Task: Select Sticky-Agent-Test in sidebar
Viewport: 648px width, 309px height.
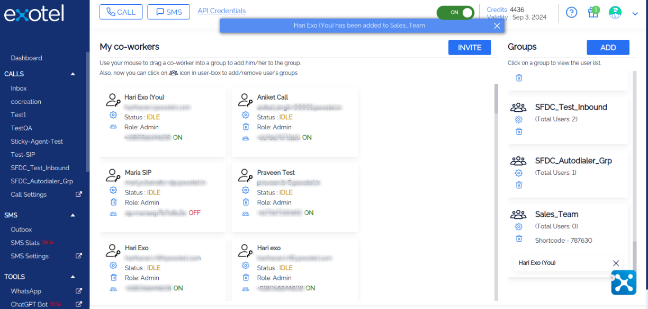Action: pyautogui.click(x=37, y=142)
